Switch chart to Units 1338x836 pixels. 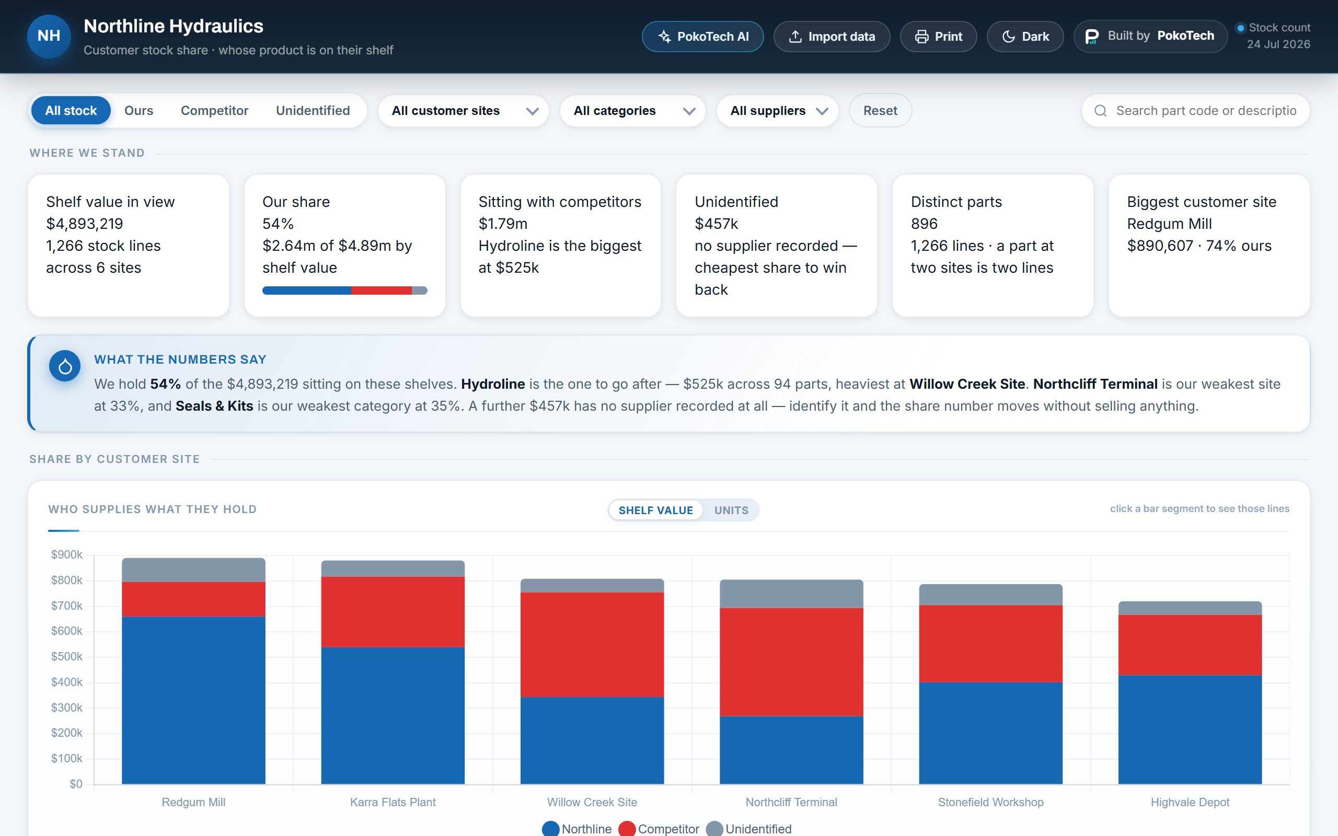click(731, 510)
